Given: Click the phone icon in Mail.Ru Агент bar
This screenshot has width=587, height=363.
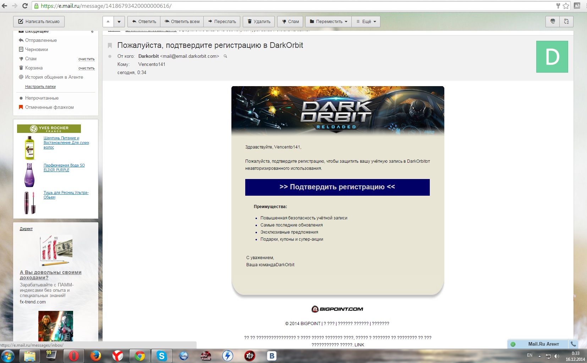Looking at the screenshot, I should point(573,344).
